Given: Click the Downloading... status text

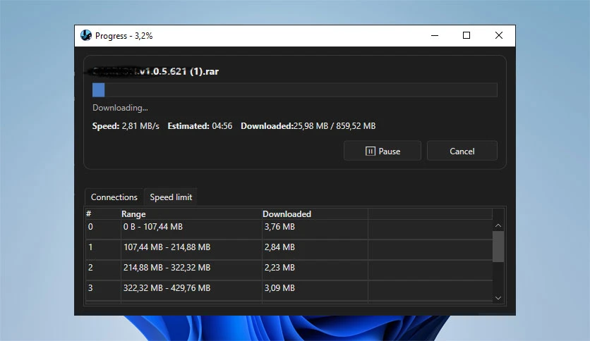Looking at the screenshot, I should click(120, 108).
